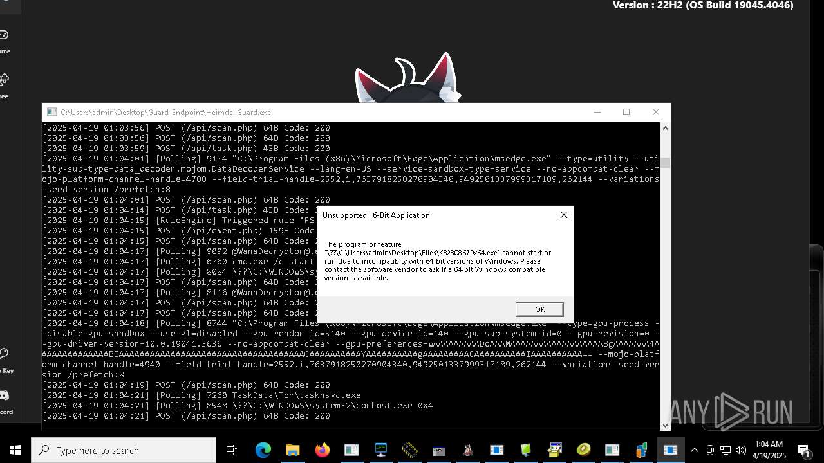Open the Windows Start menu
The width and height of the screenshot is (824, 463).
point(15,450)
